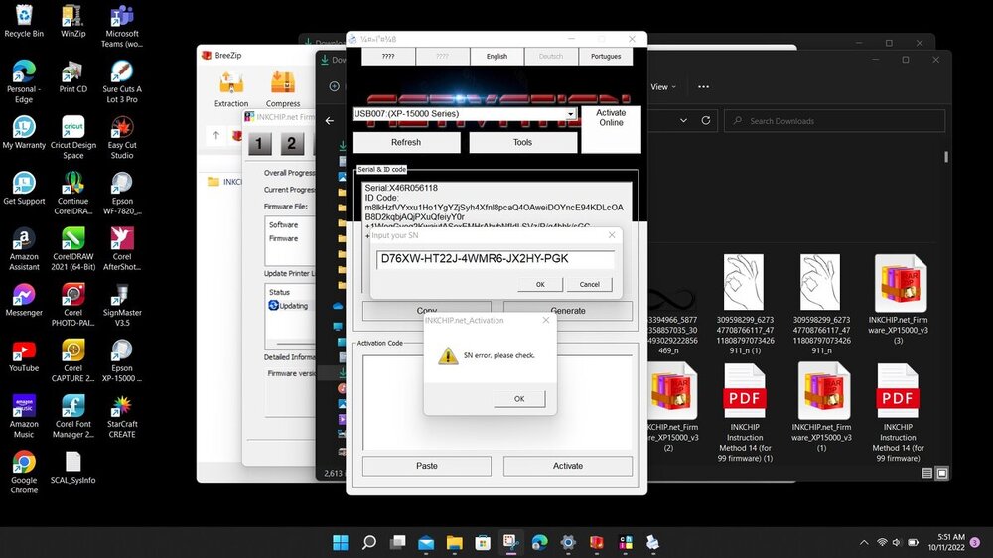The image size is (993, 558).
Task: Click the up arrow in BreeZip
Action: coord(215,135)
